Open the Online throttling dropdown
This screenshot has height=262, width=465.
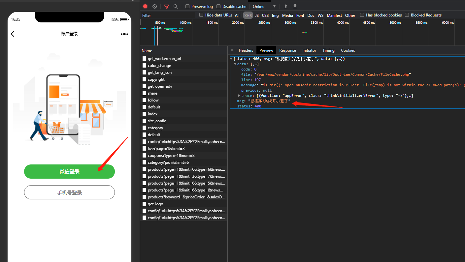click(x=264, y=6)
